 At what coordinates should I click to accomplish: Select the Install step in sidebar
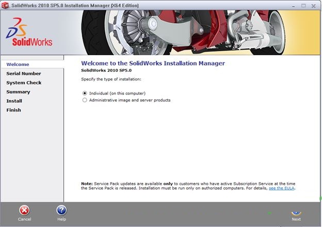pos(14,101)
